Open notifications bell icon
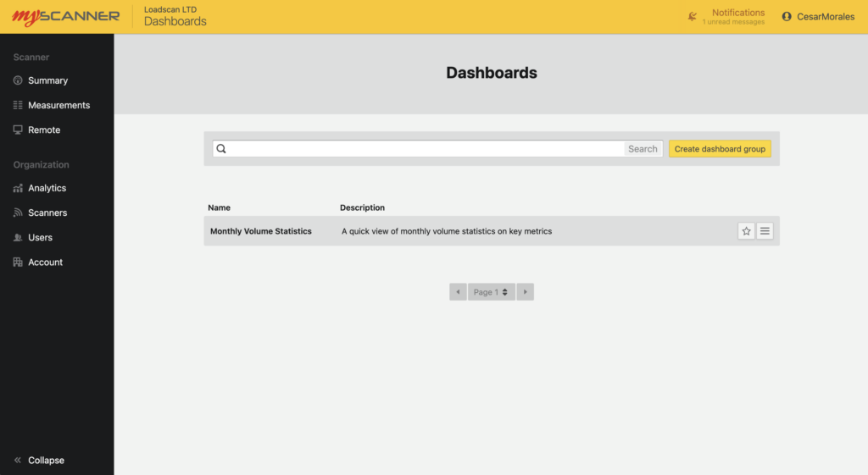Viewport: 868px width, 475px height. pos(692,17)
